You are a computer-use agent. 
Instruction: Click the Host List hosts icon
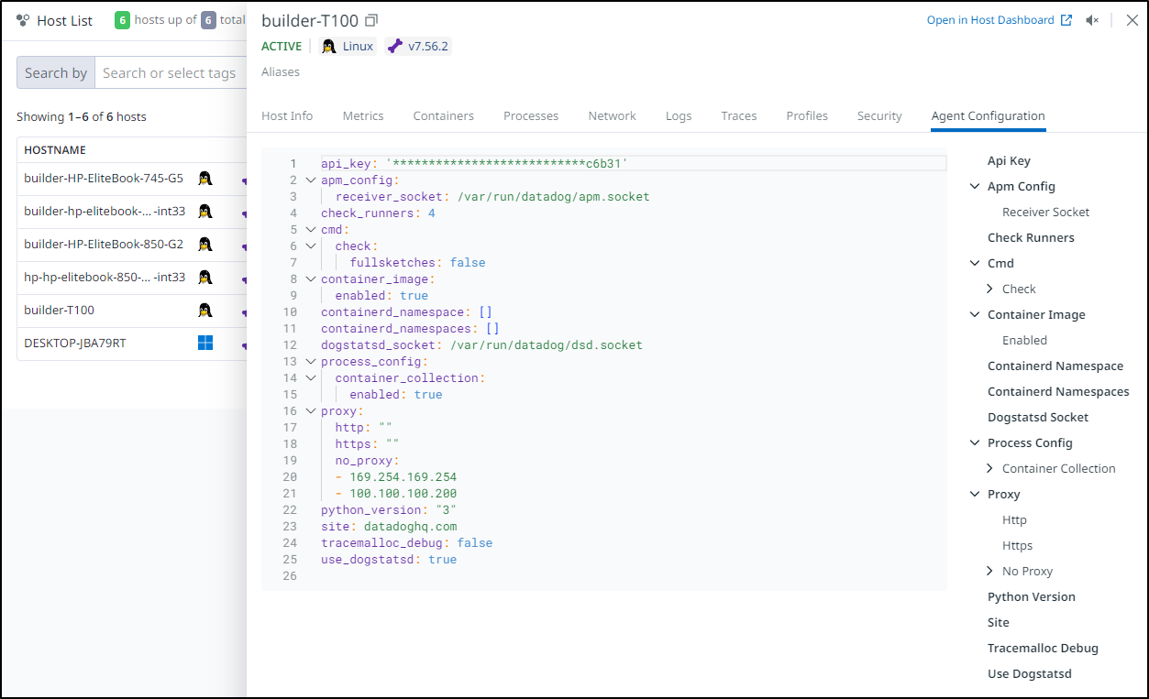[23, 20]
